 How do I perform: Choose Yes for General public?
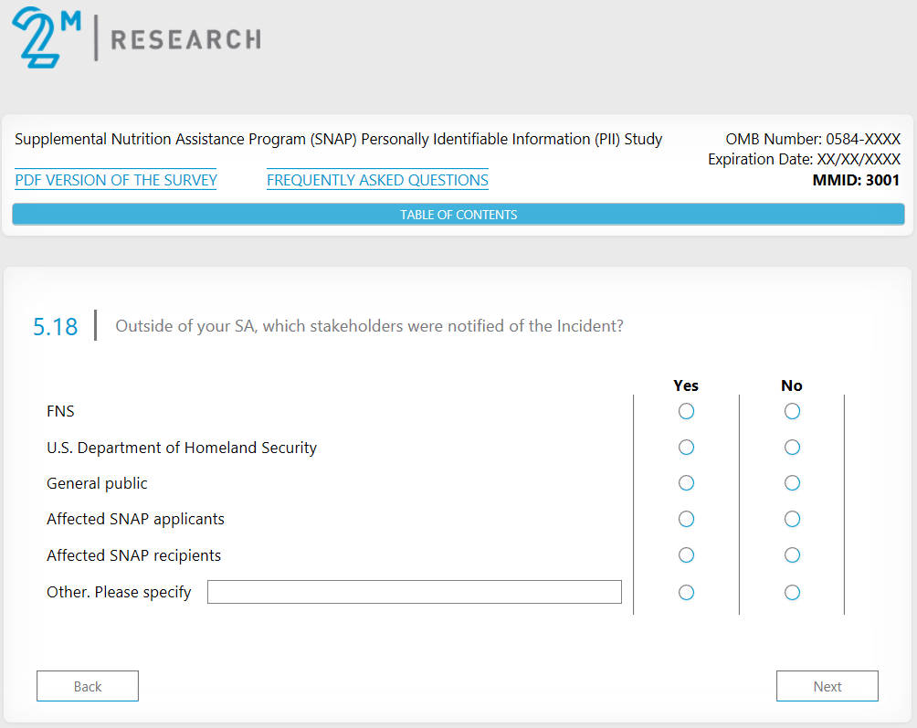pos(686,483)
